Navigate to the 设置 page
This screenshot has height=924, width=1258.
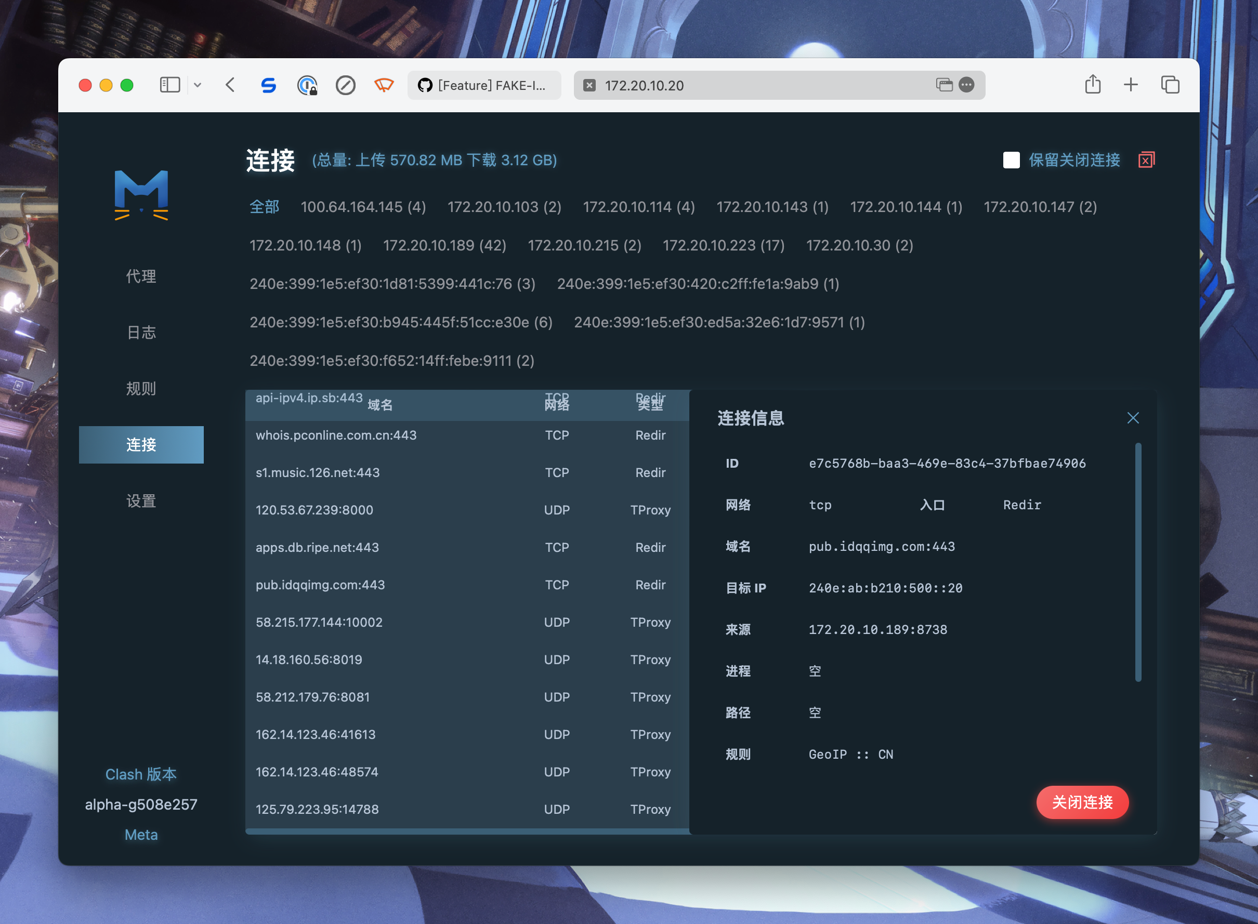tap(141, 501)
